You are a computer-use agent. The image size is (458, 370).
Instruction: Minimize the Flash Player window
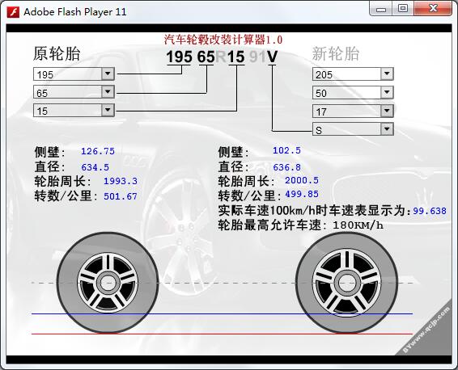coord(380,9)
